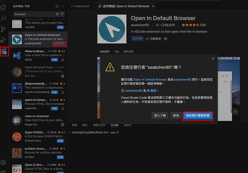Screen dimensions: 248x173
Task: Open the extensions panel more actions menu
Action: click(62, 6)
